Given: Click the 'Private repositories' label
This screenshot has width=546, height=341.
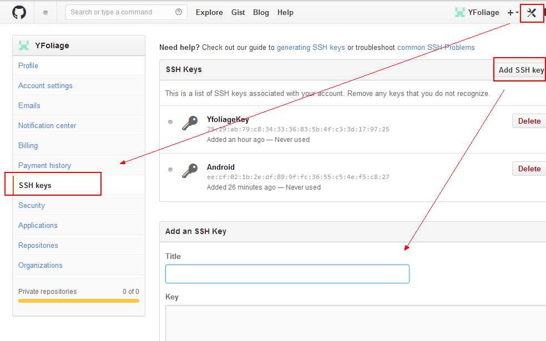Looking at the screenshot, I should 47,292.
